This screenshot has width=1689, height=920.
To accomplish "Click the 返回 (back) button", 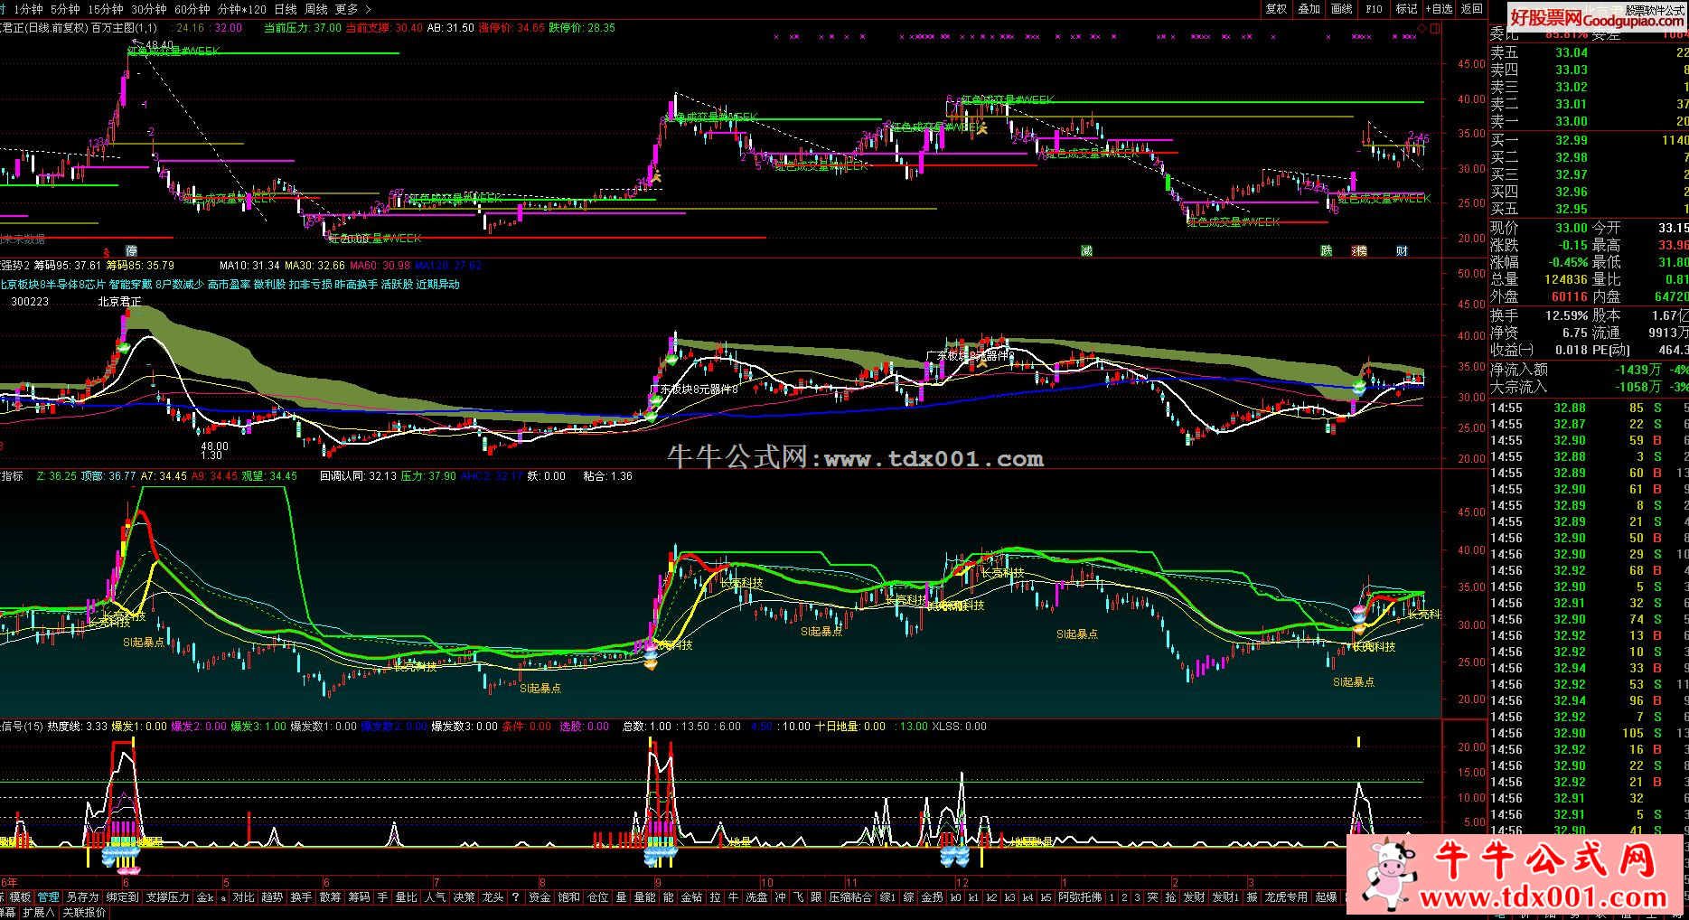I will [x=1472, y=9].
